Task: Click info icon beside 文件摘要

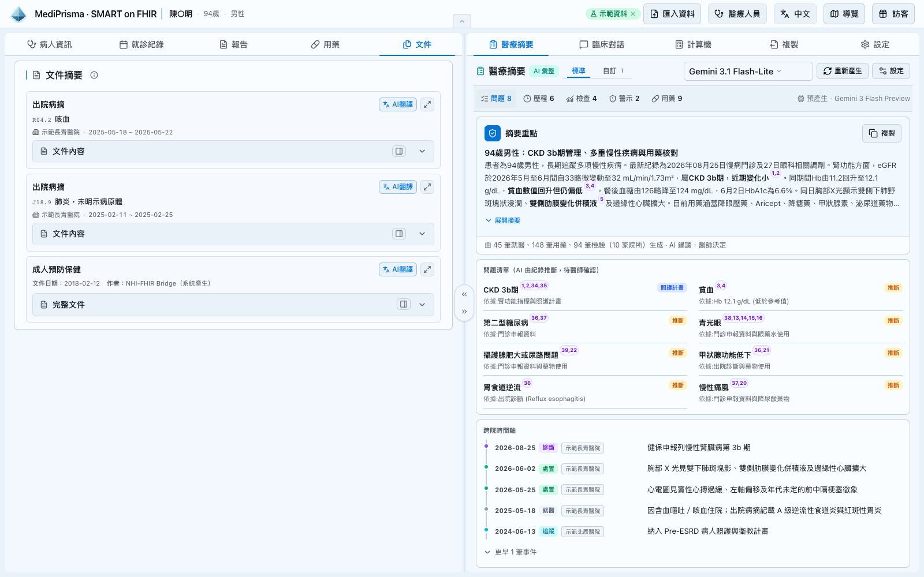Action: pyautogui.click(x=94, y=75)
